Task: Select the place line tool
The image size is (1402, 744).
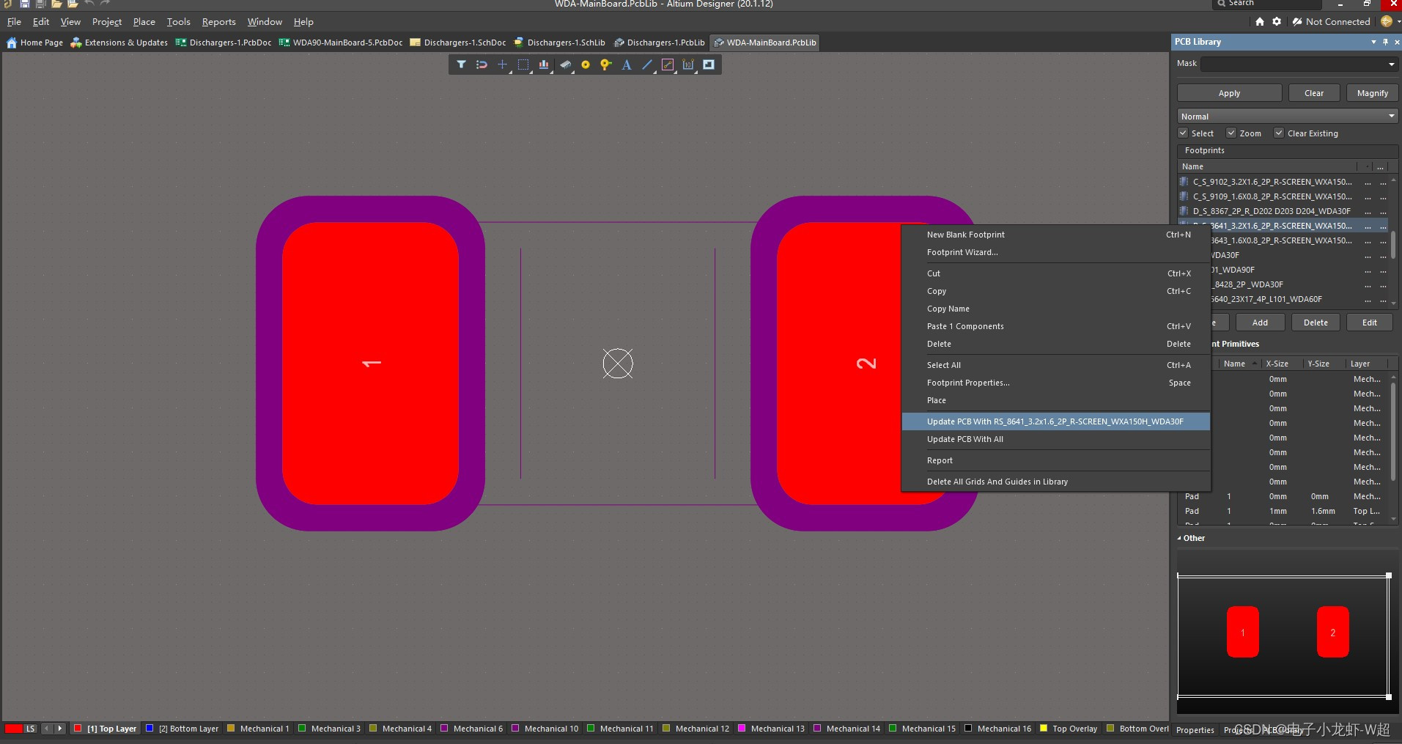Action: tap(647, 65)
